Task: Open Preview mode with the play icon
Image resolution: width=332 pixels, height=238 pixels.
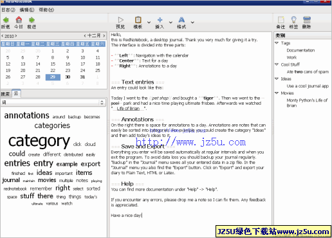Action: [x=120, y=20]
